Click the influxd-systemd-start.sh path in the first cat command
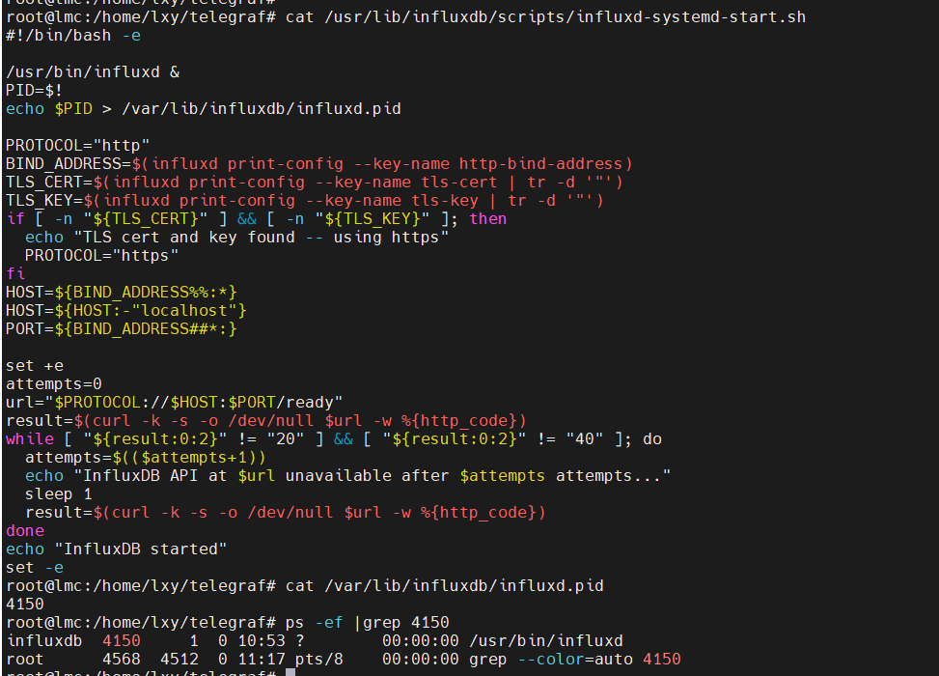This screenshot has height=676, width=939. tap(565, 16)
